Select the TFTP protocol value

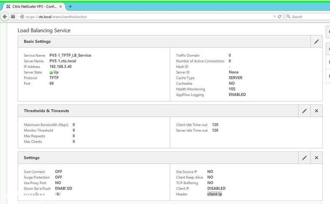tap(54, 78)
